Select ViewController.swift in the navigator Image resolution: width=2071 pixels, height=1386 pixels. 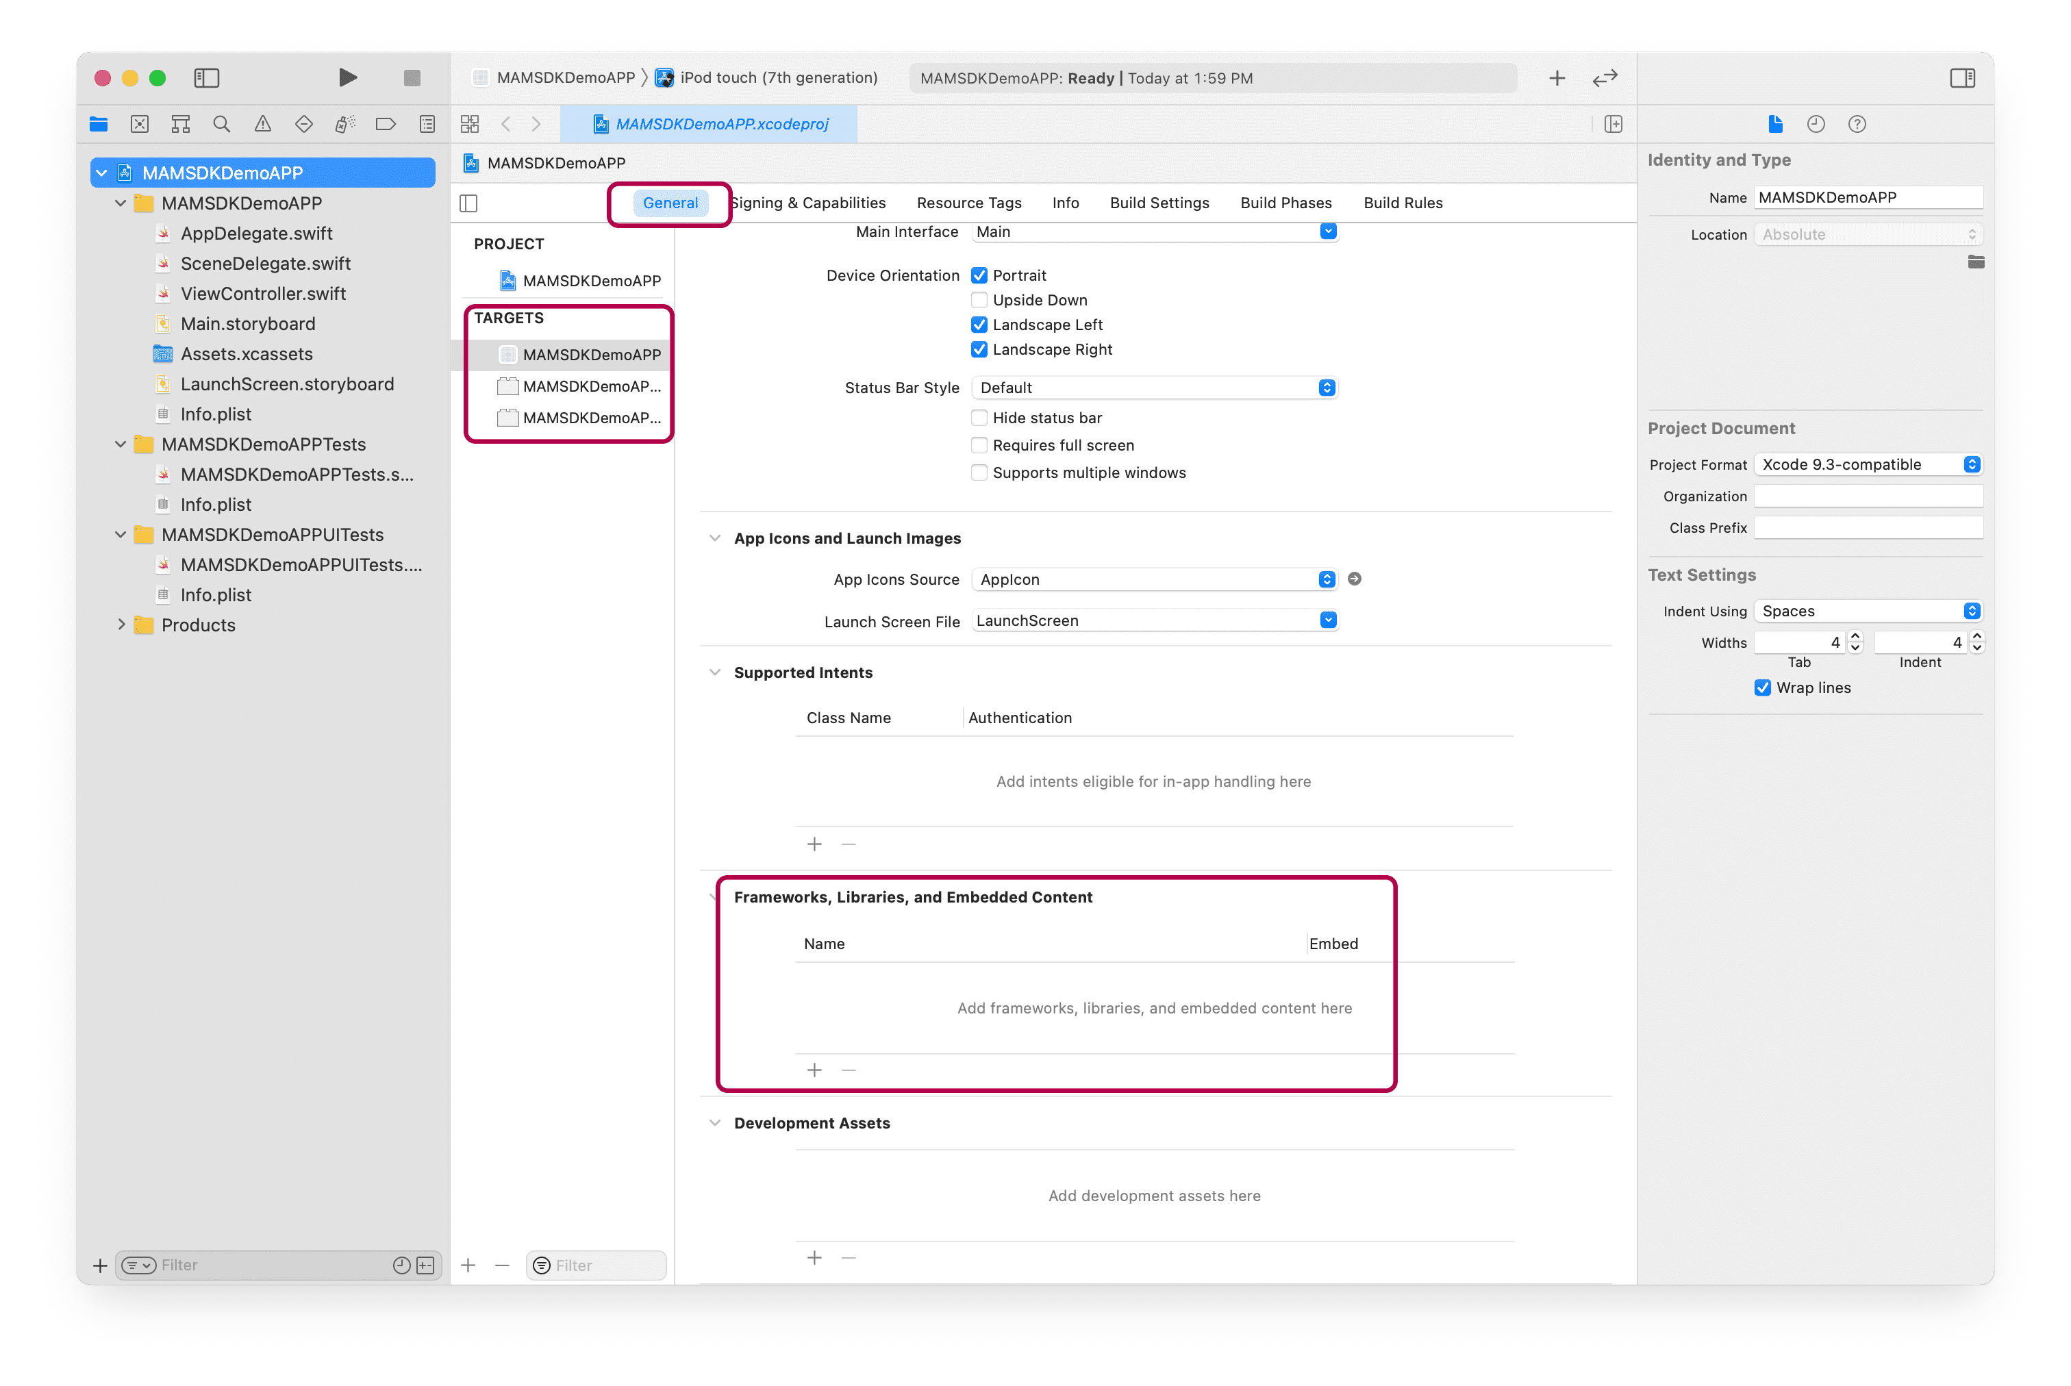[x=262, y=294]
